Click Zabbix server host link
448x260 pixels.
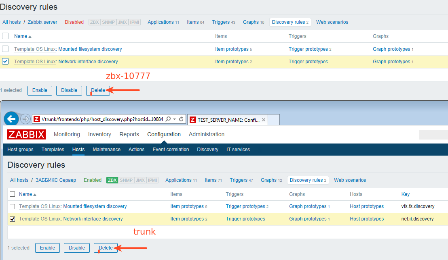42,22
